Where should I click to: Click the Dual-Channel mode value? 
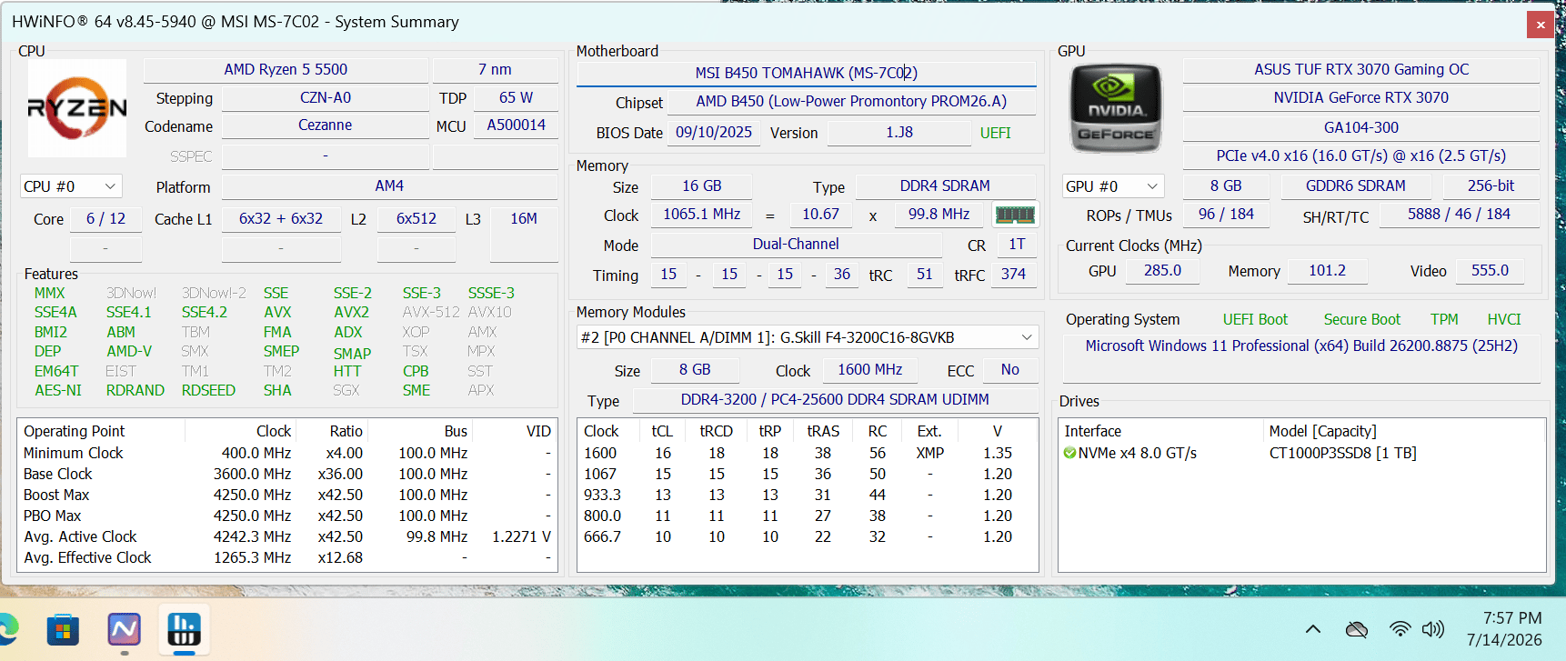click(x=796, y=244)
